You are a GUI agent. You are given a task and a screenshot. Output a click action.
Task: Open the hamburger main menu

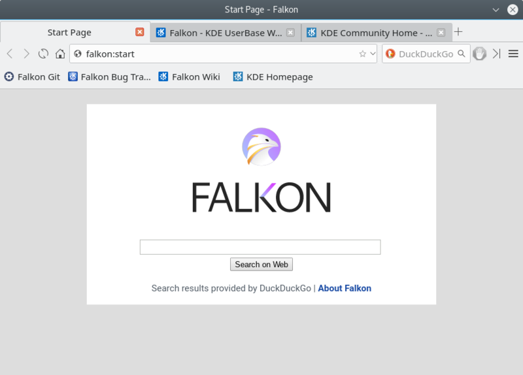tap(513, 54)
